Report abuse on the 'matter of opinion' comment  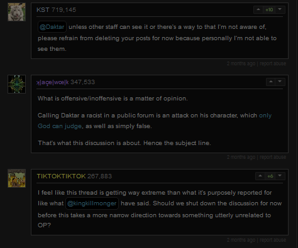[273, 157]
